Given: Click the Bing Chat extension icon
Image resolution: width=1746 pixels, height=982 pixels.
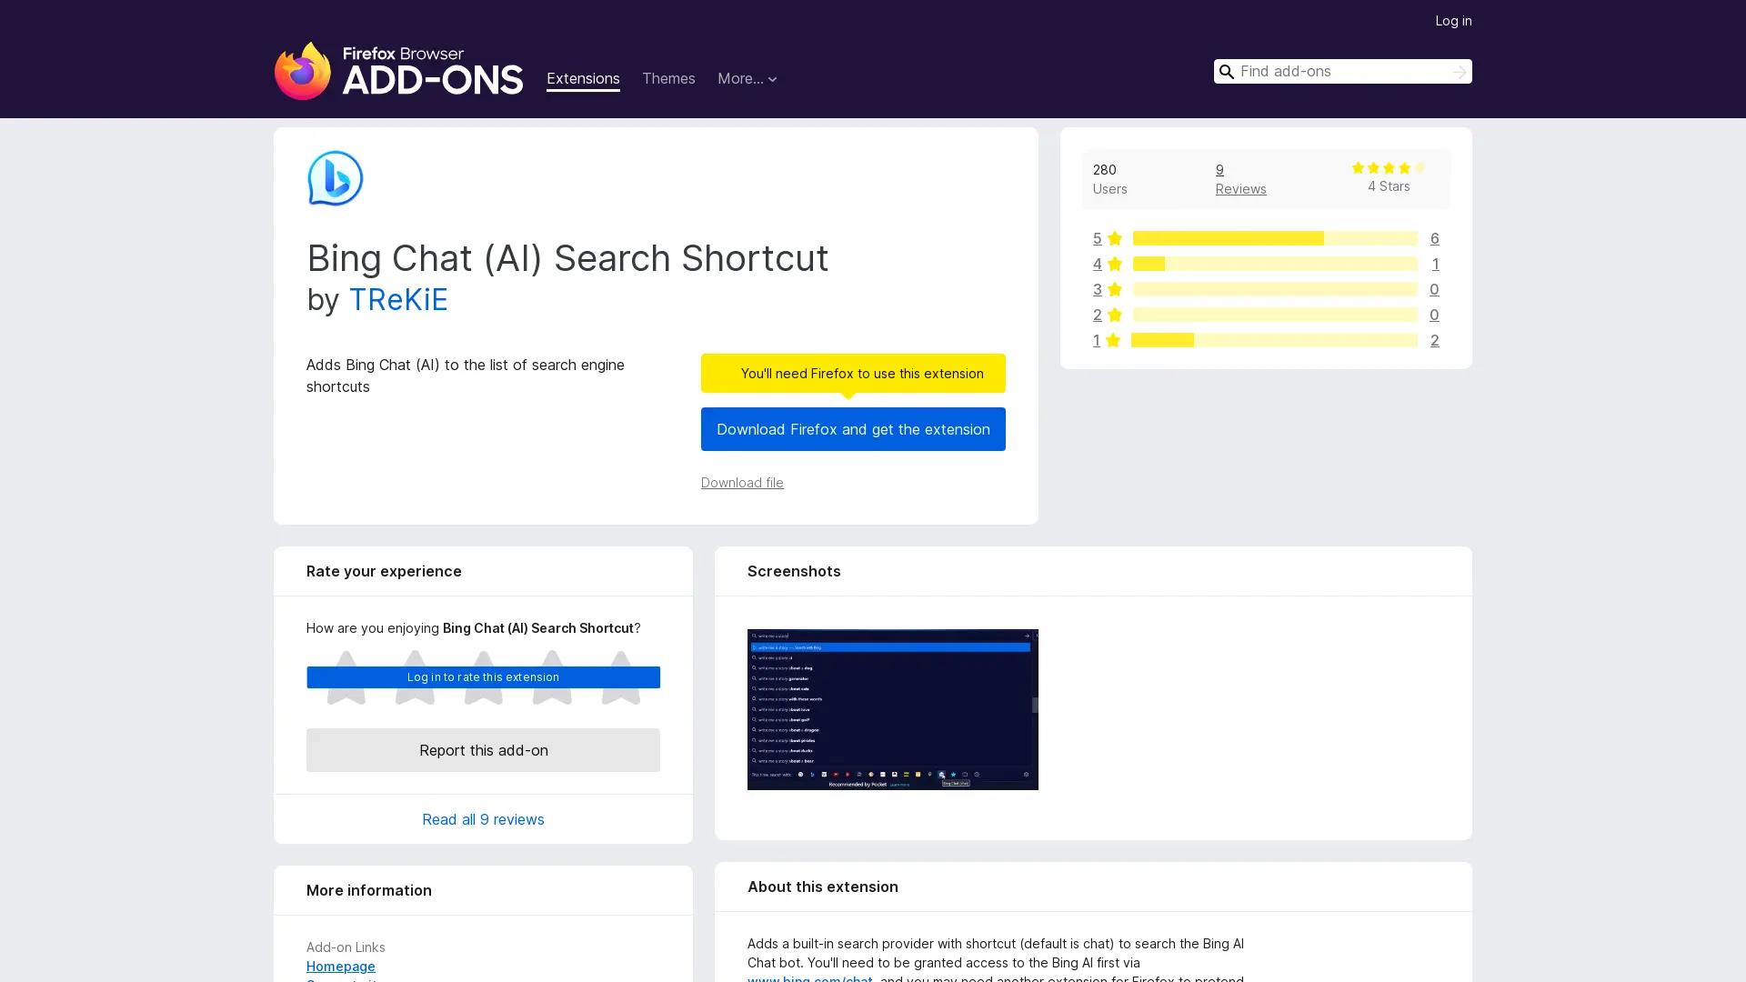Looking at the screenshot, I should (x=335, y=178).
